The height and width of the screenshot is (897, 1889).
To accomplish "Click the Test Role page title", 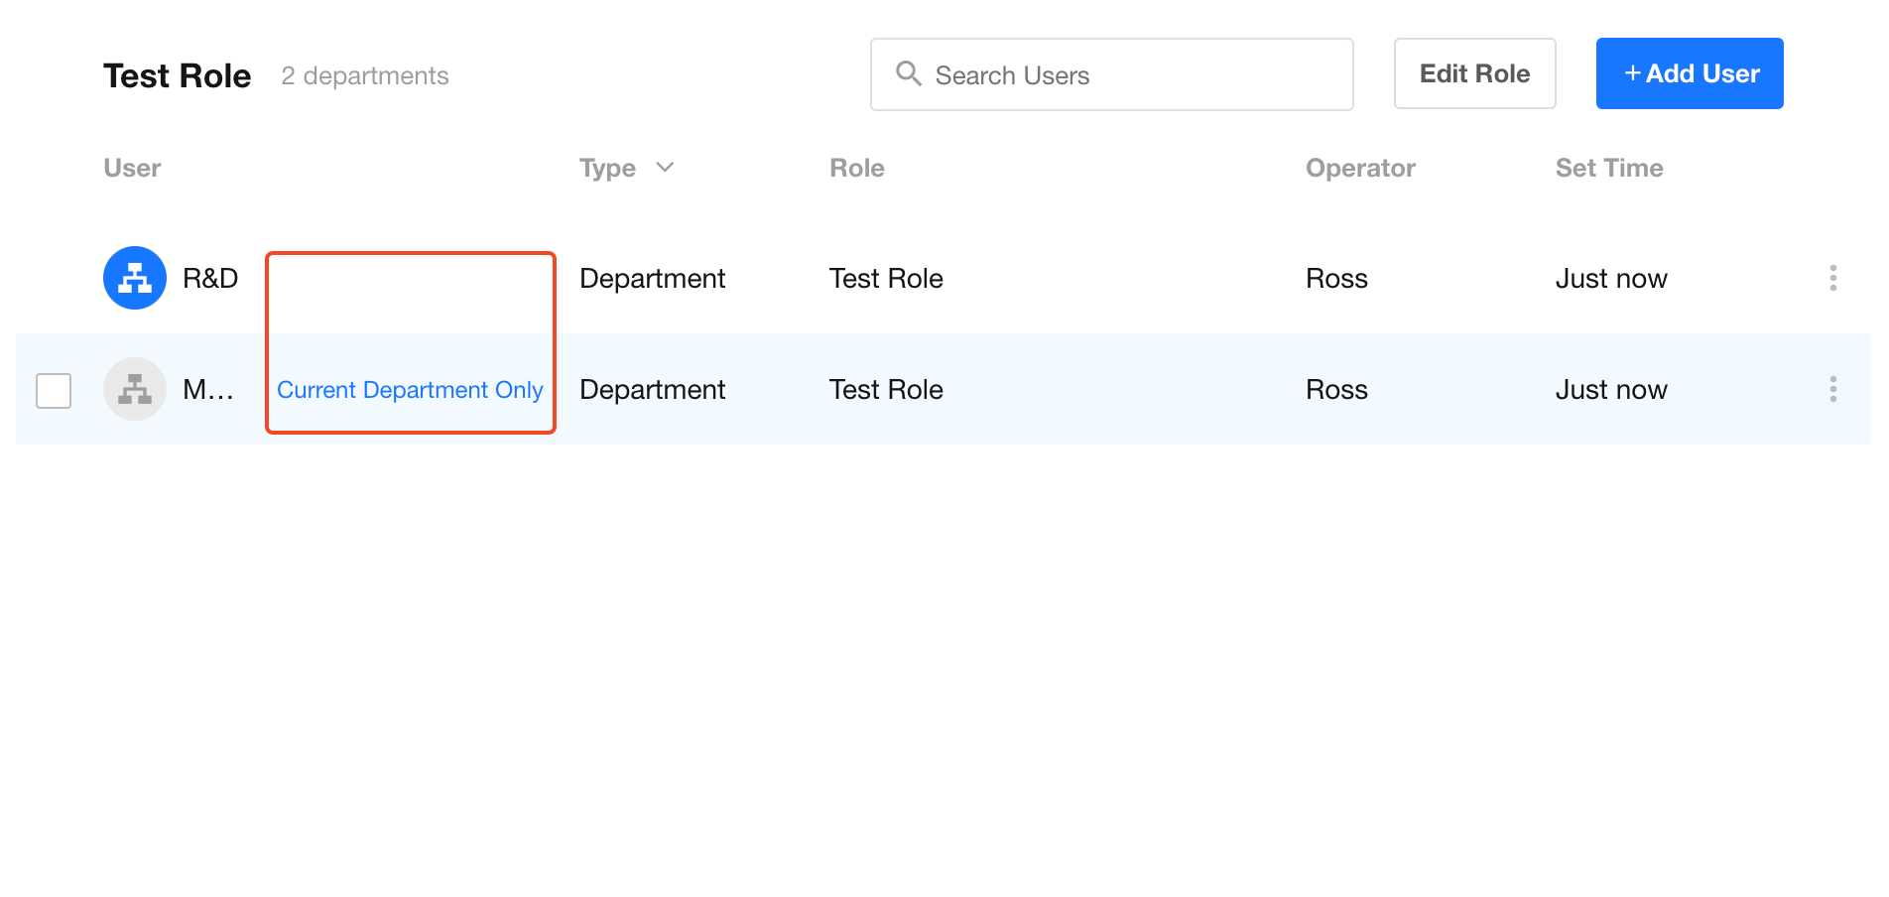I will pos(178,76).
